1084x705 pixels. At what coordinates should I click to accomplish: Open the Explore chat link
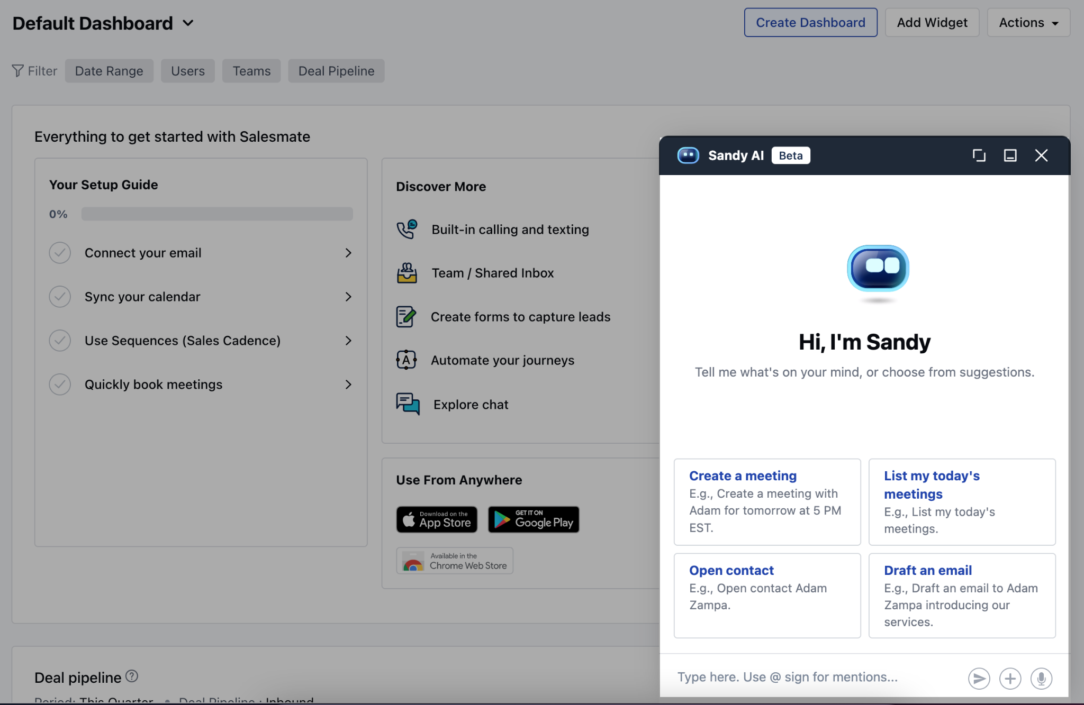coord(471,405)
